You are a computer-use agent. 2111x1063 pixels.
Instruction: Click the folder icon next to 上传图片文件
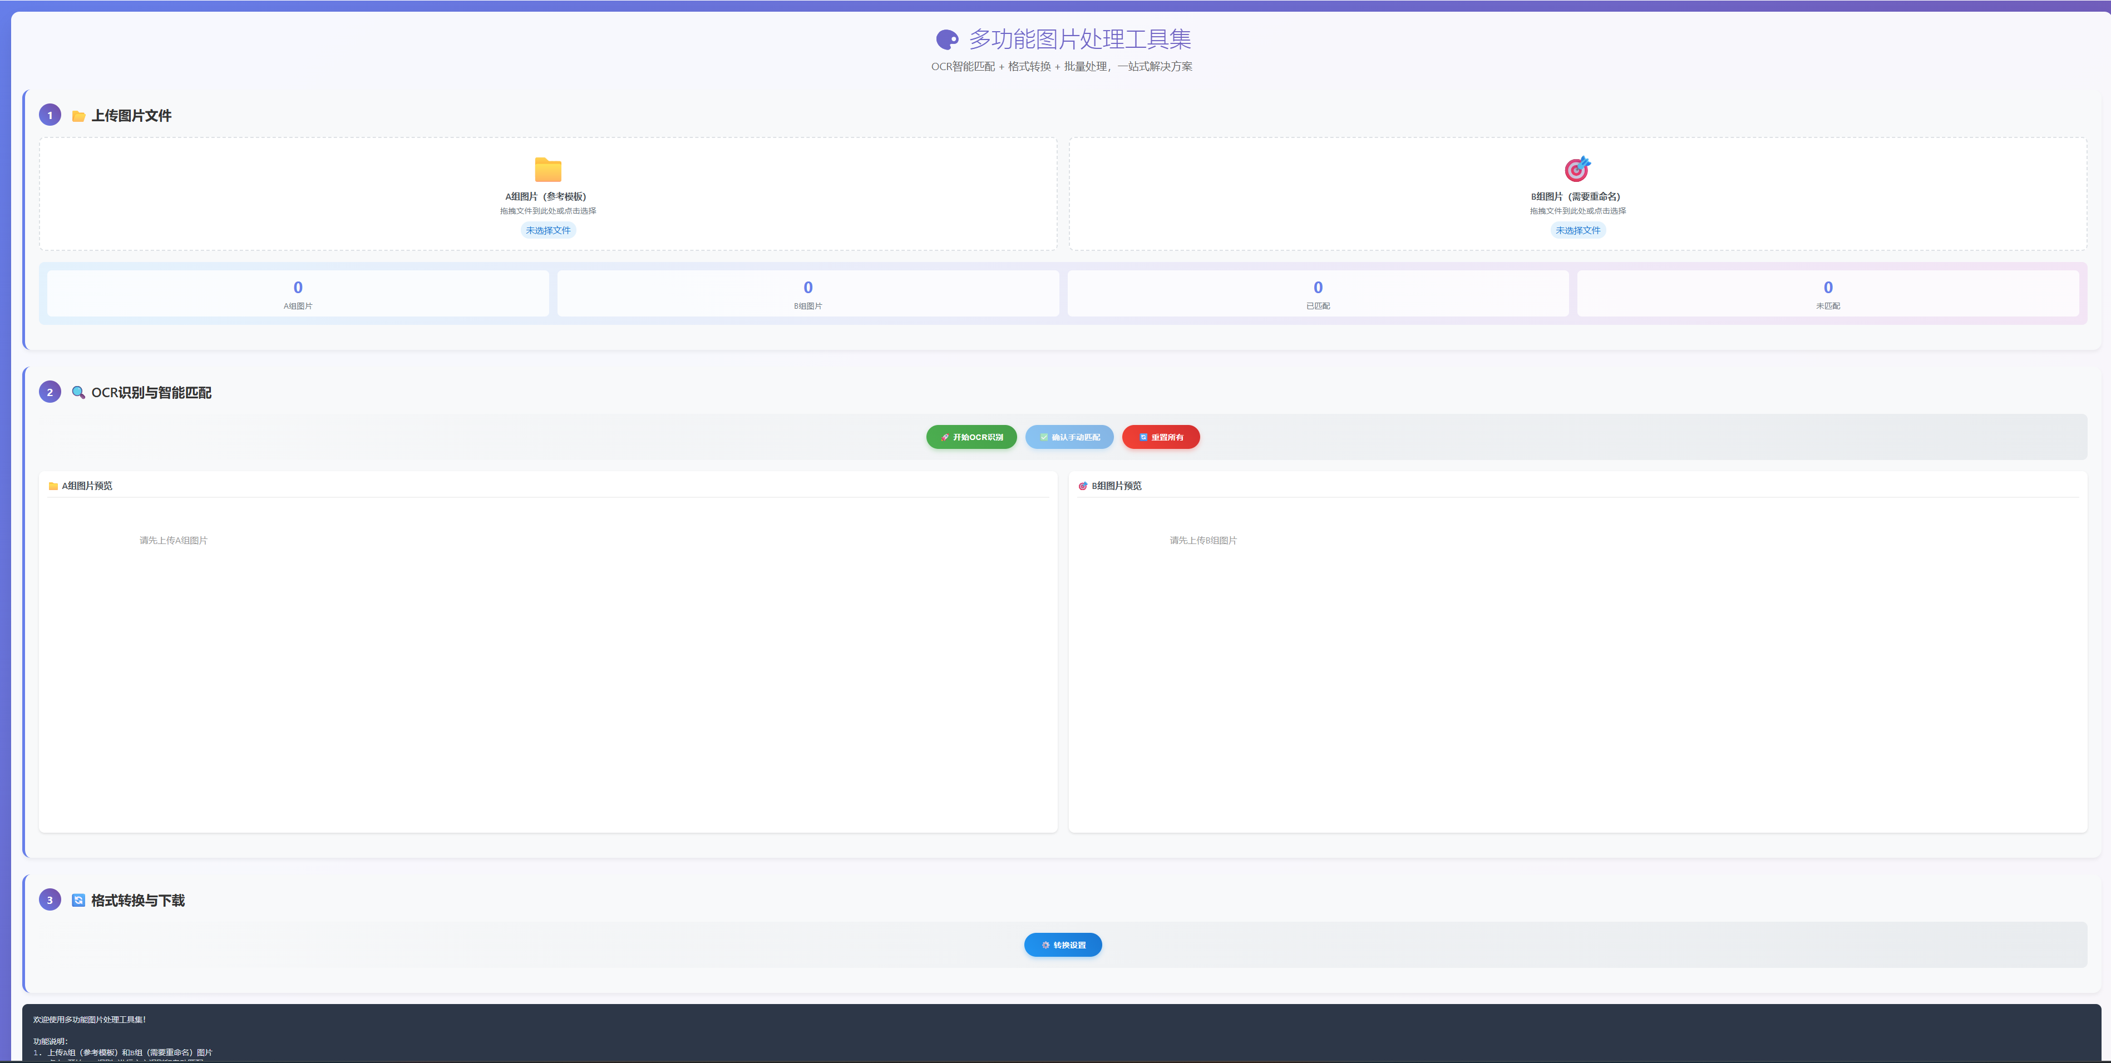78,116
